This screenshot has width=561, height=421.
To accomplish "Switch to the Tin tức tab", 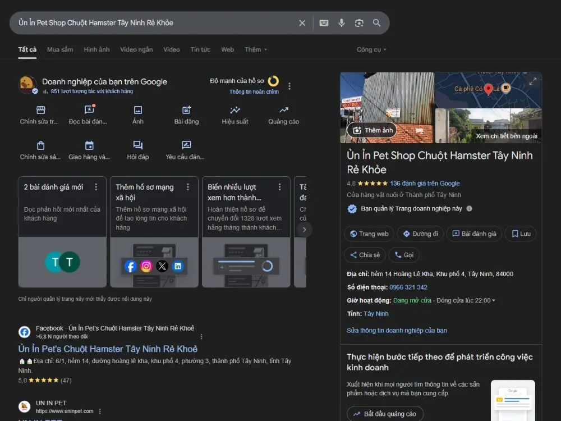I will coord(200,49).
